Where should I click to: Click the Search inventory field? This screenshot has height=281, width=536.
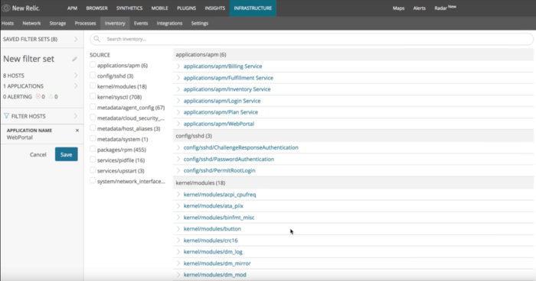pos(312,39)
